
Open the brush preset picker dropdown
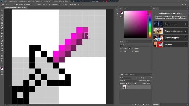[x=14, y=4]
